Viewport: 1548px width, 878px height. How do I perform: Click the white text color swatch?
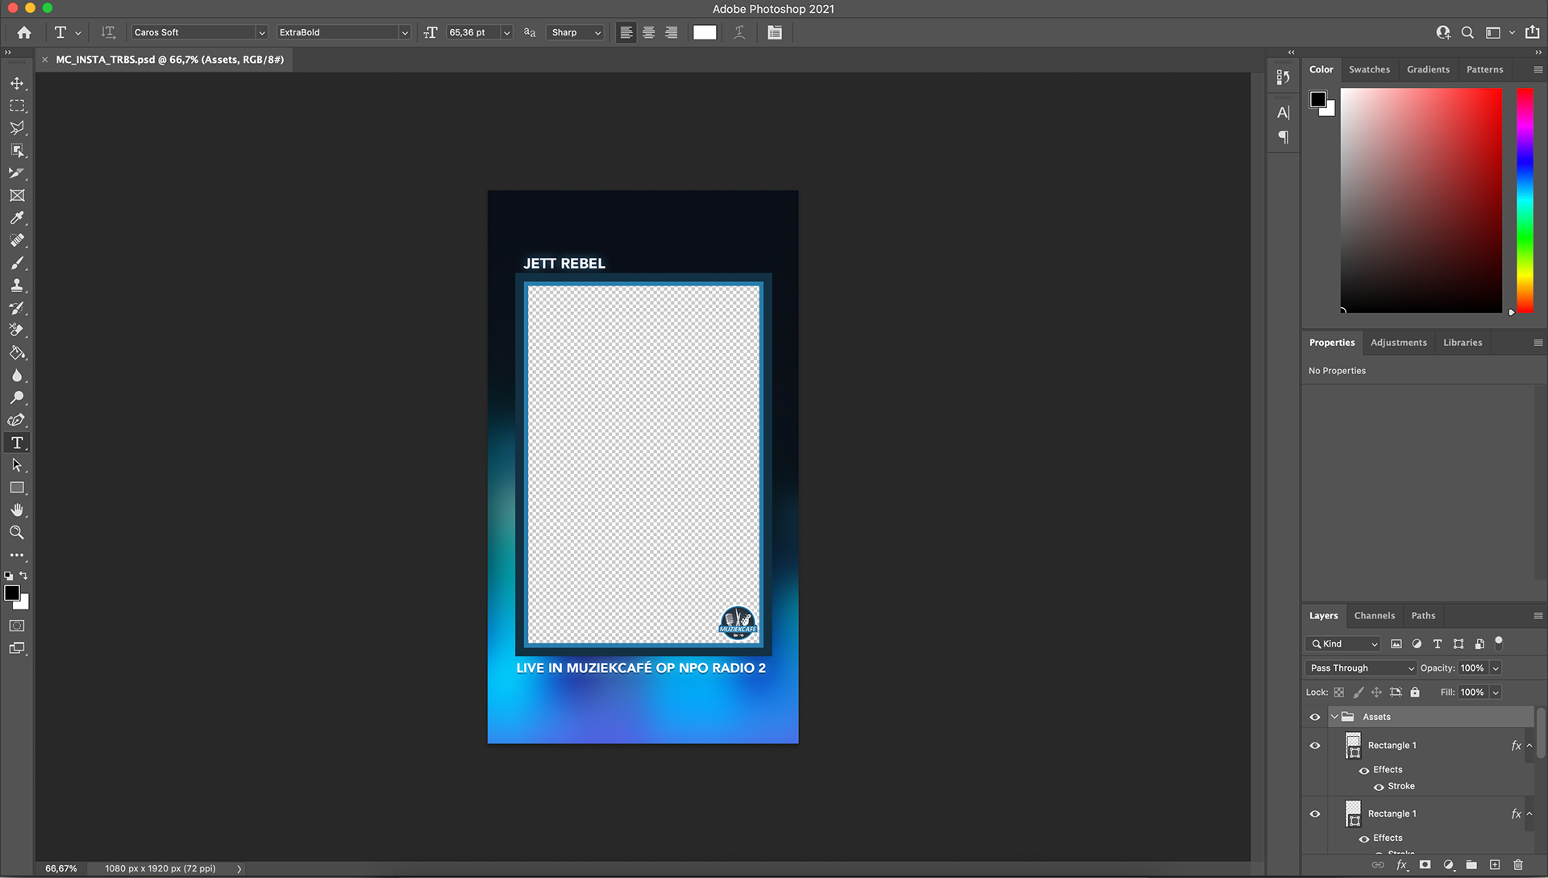point(705,32)
